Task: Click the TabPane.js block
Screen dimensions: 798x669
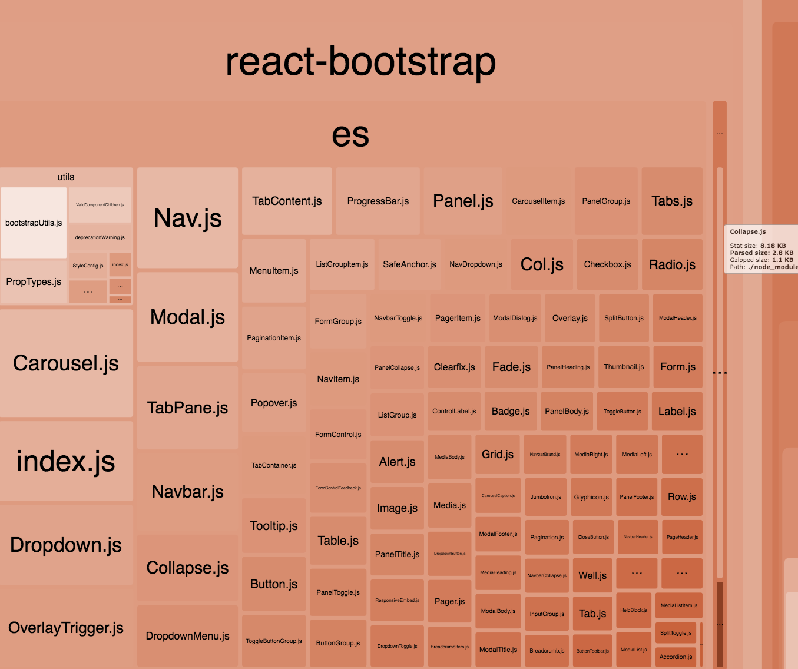Action: coord(187,408)
